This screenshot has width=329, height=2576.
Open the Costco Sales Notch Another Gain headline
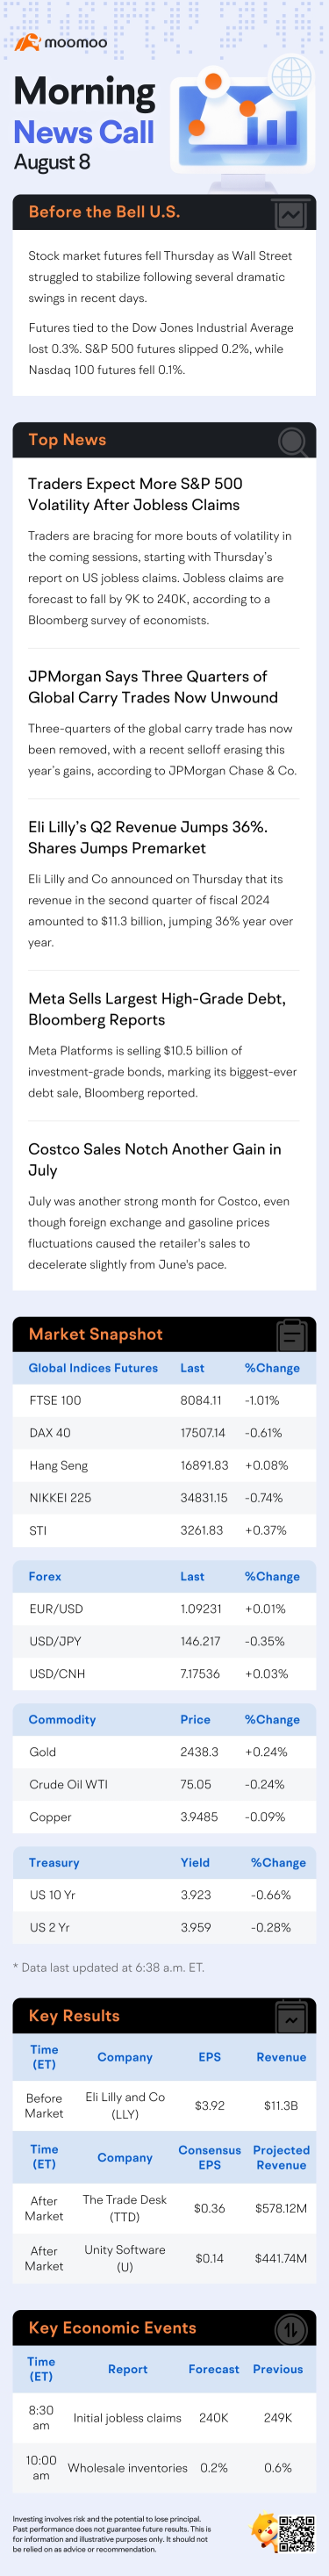click(155, 1159)
